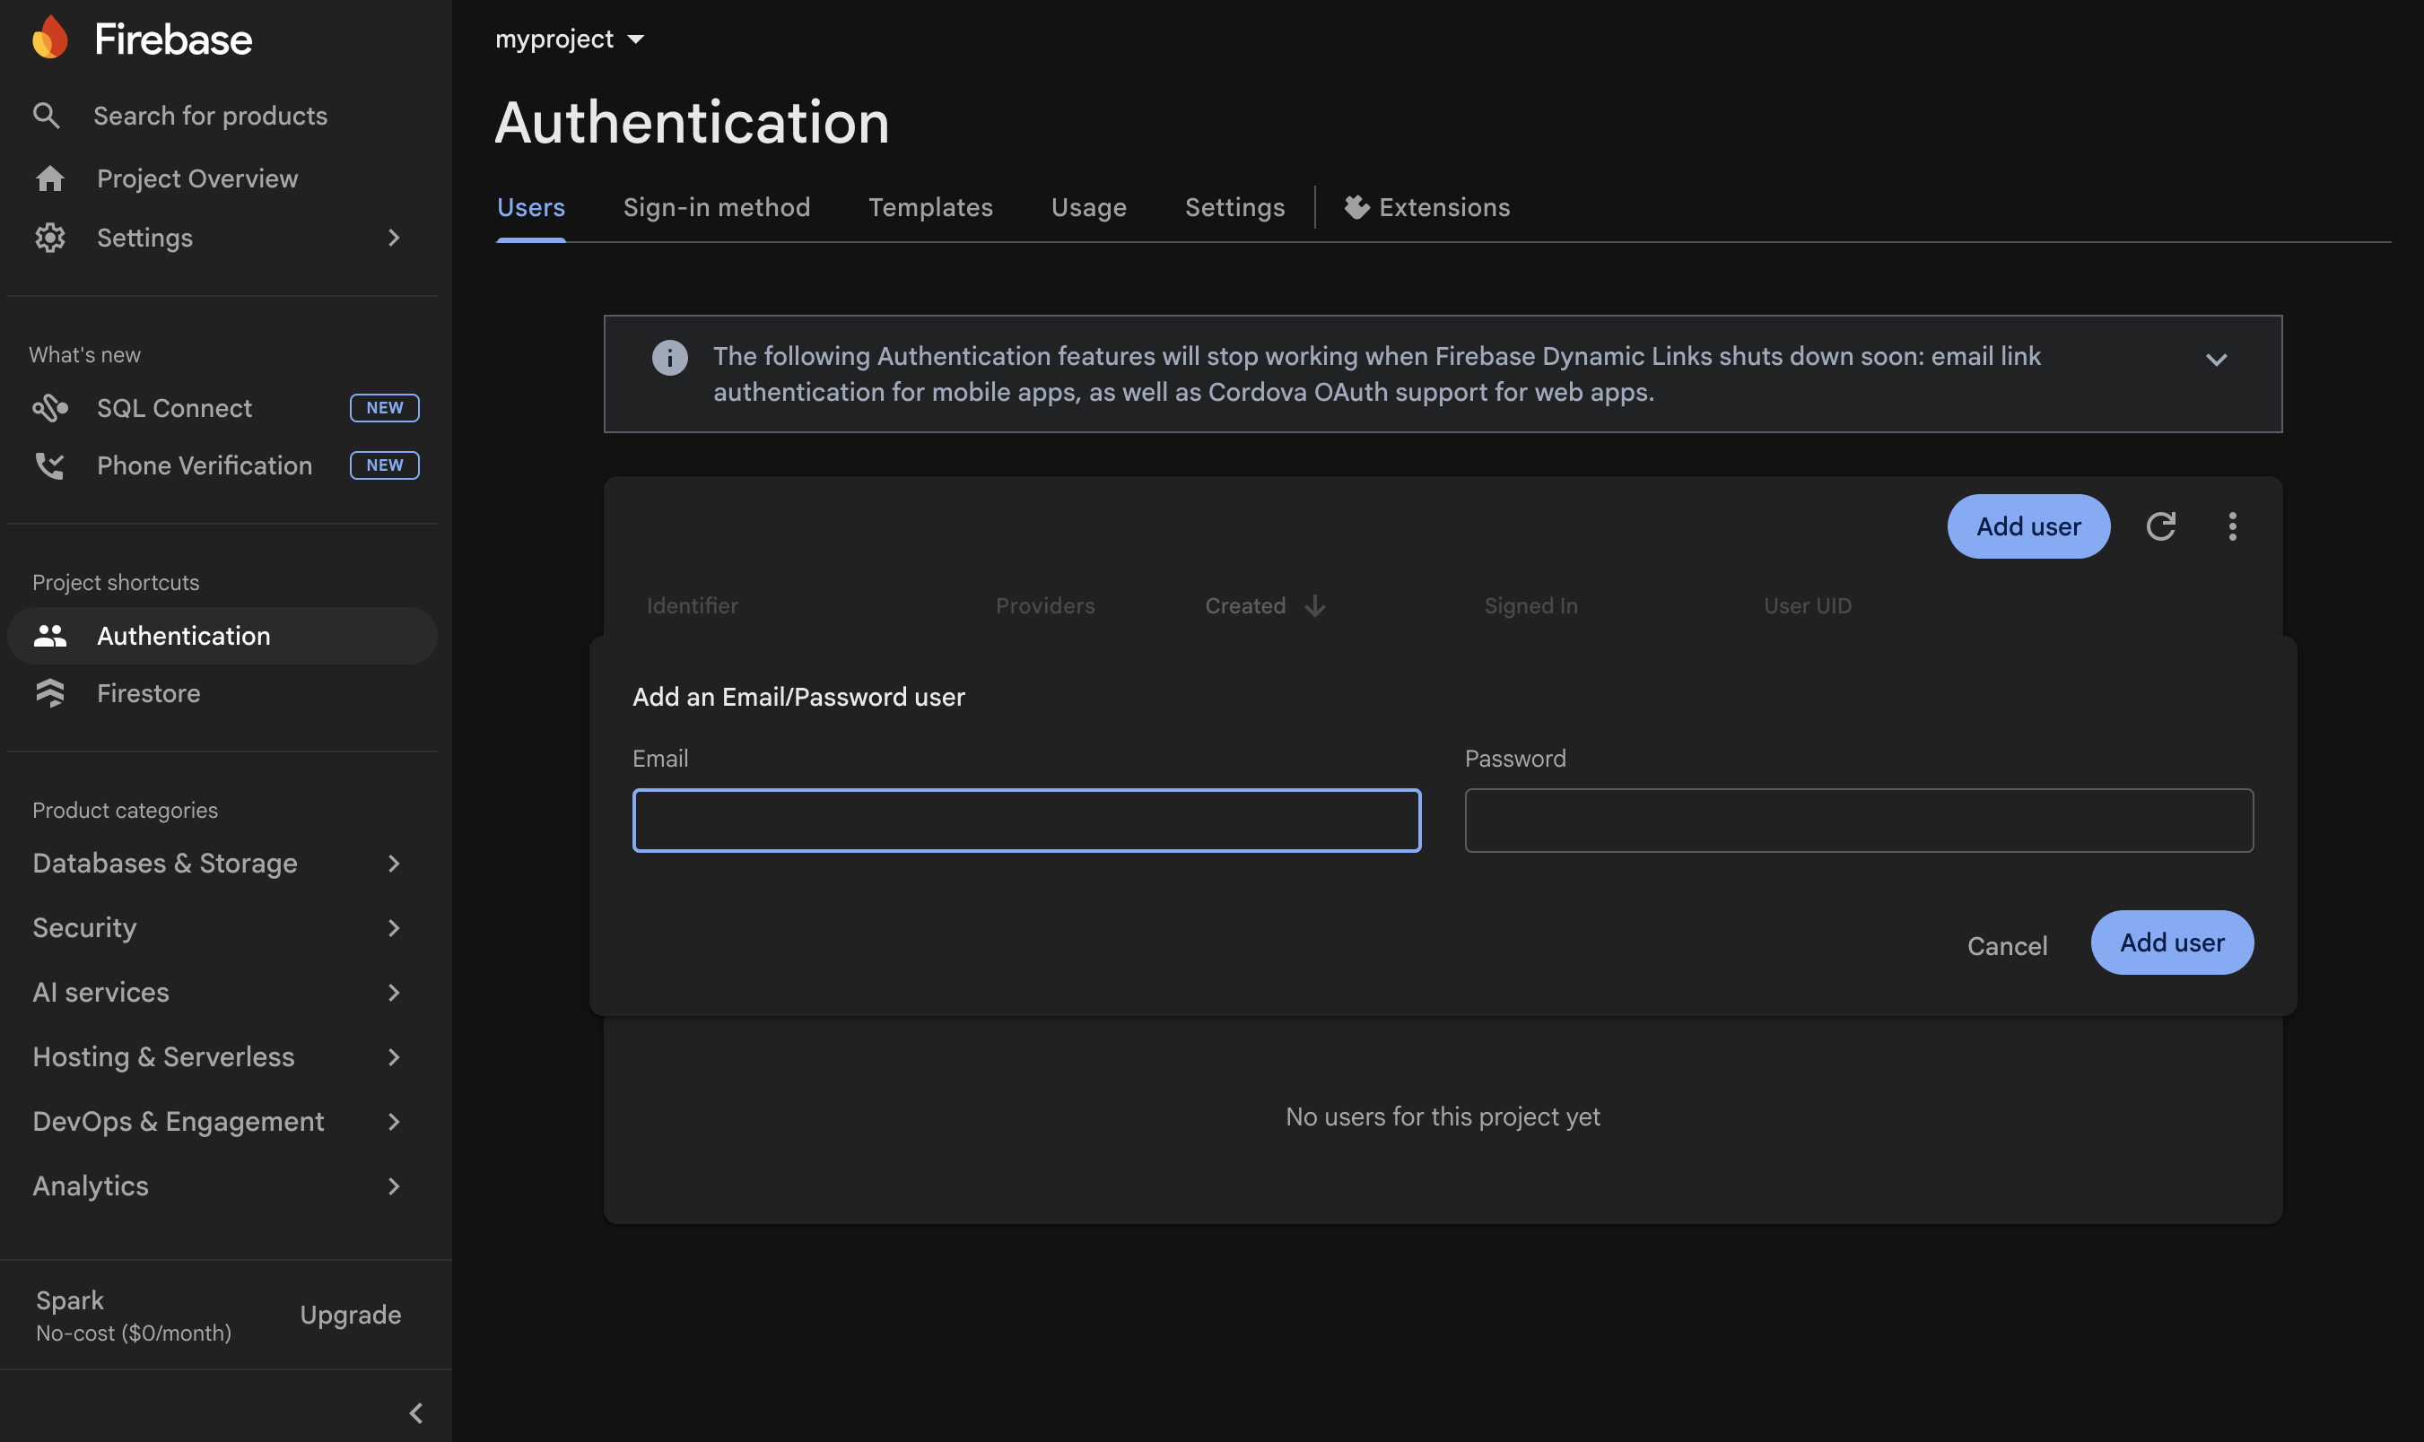2424x1442 pixels.
Task: Click the 'Add an Email/Password user' heading
Action: 798,697
